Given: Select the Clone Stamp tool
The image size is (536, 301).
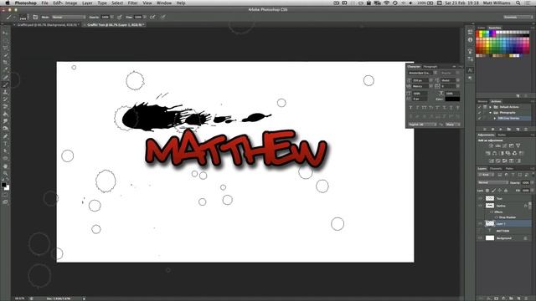Looking at the screenshot, I should (5, 92).
